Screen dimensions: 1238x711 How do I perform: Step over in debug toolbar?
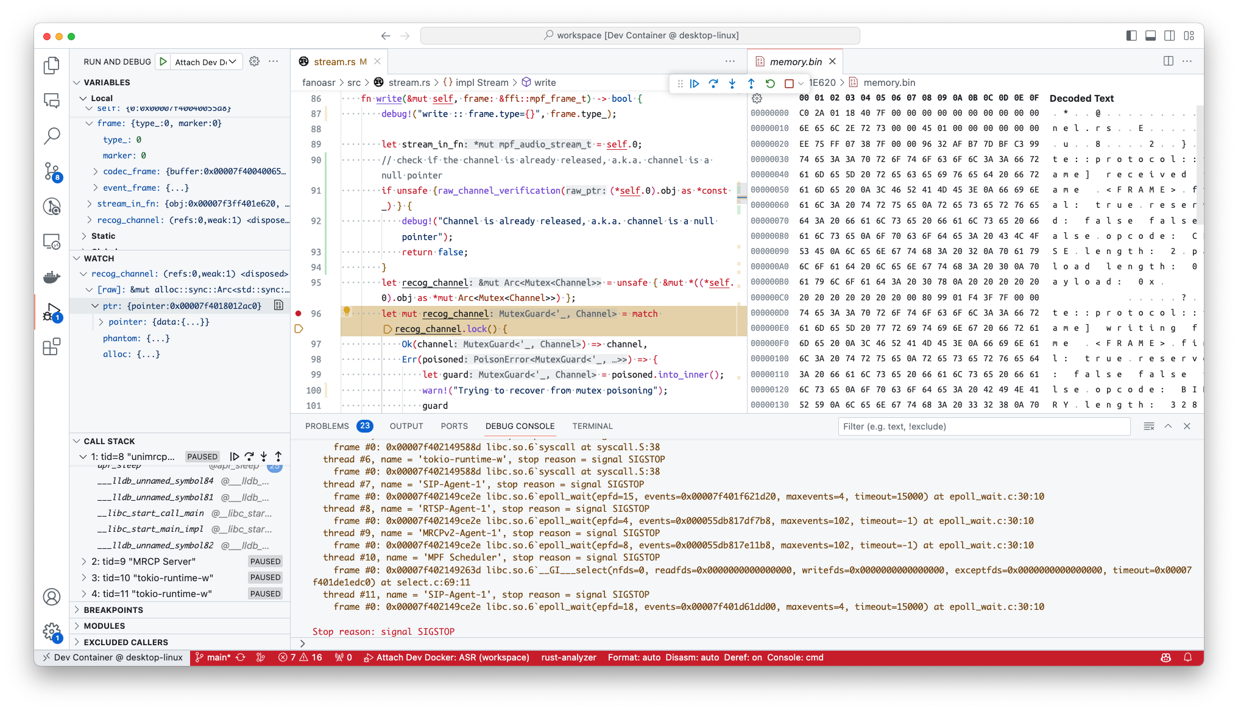[x=713, y=83]
